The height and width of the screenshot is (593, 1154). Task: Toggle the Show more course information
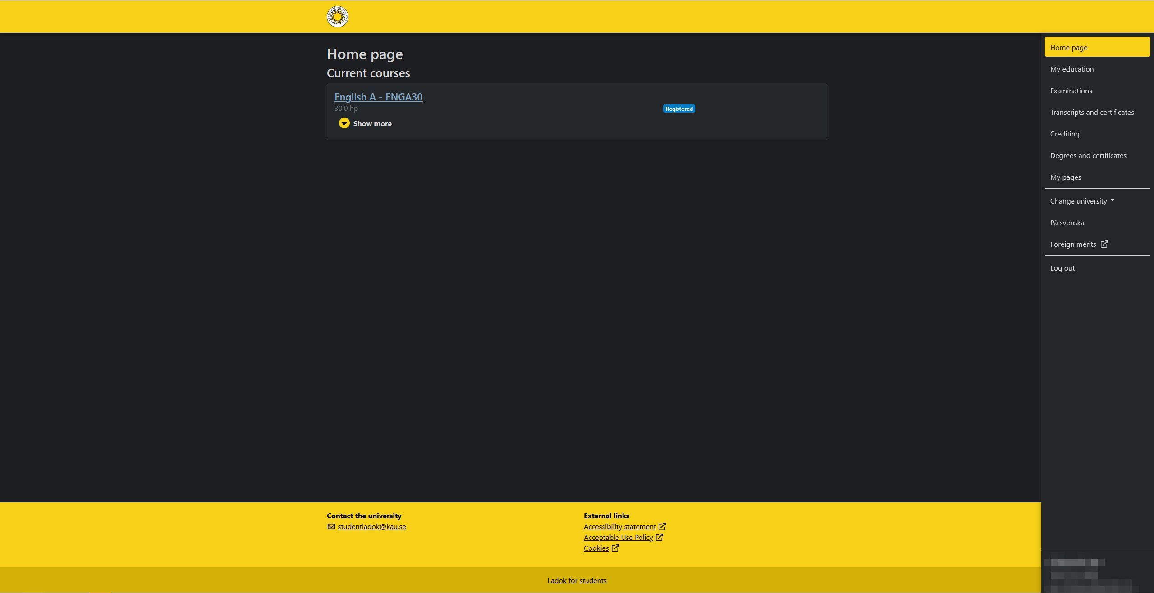pos(364,123)
